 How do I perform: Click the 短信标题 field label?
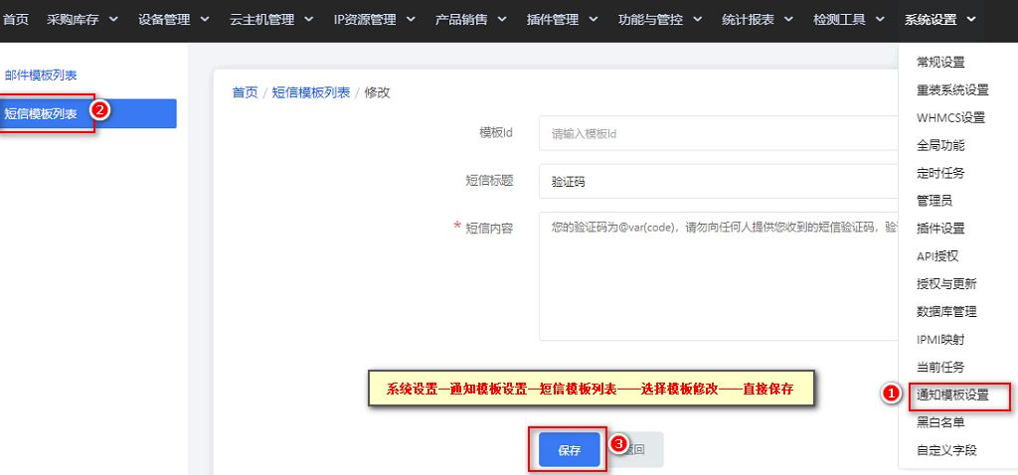pos(489,181)
